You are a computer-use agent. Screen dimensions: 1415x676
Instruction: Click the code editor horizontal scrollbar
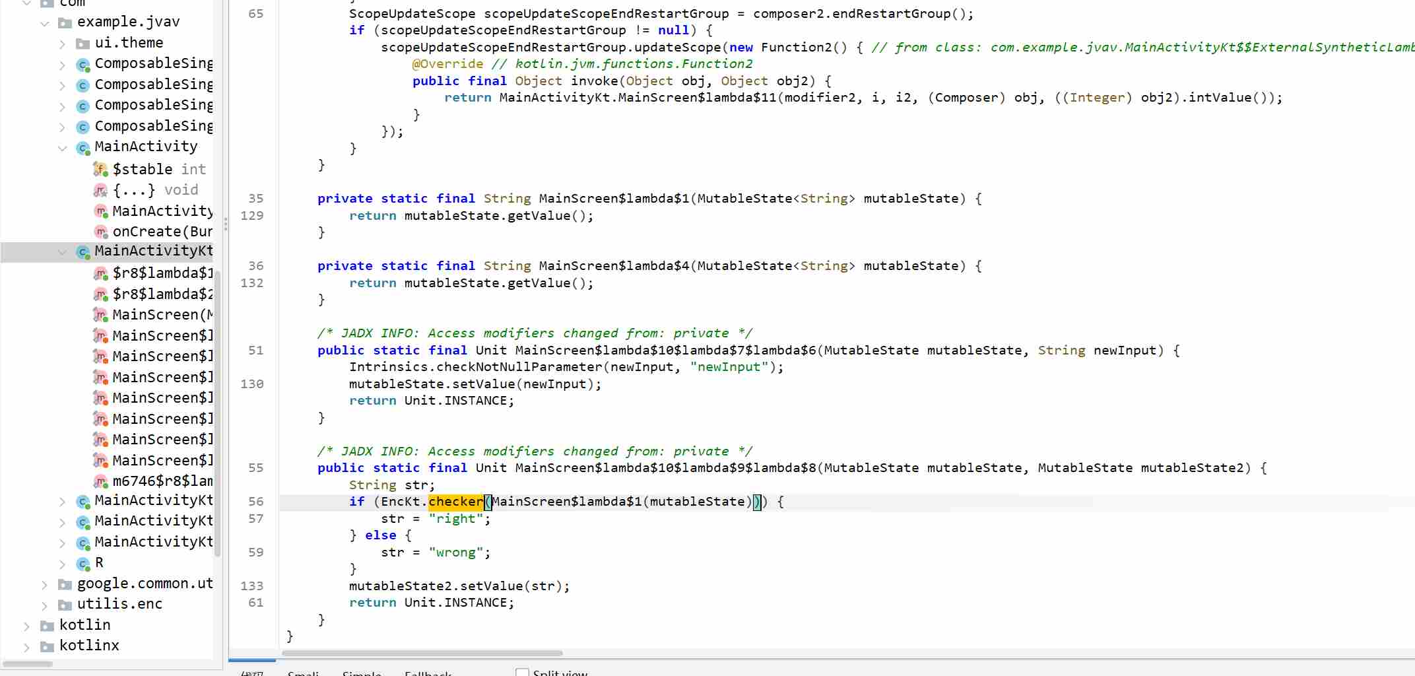pyautogui.click(x=422, y=654)
